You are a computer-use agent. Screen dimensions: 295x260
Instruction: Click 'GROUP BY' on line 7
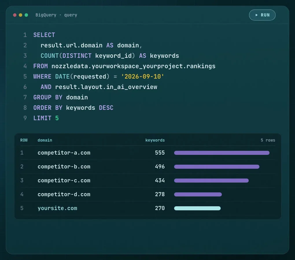(x=48, y=97)
